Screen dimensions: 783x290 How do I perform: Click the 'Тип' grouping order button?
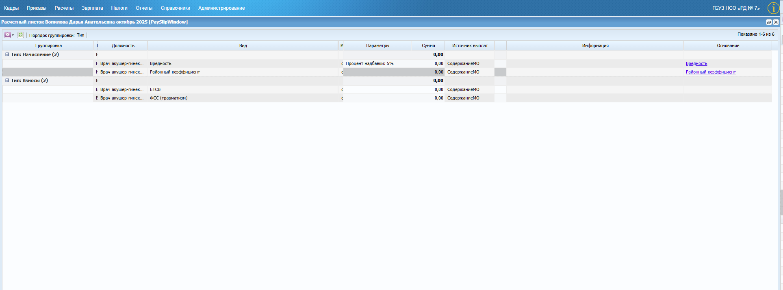tap(80, 35)
